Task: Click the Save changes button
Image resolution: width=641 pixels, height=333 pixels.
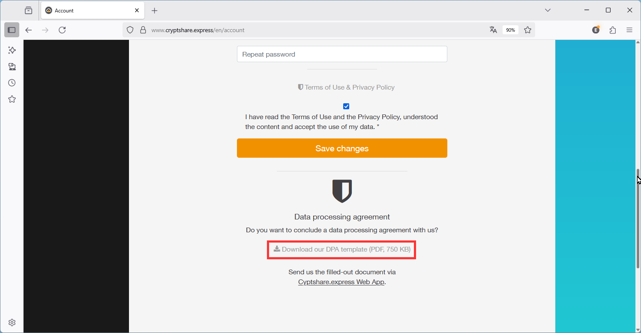Action: [x=342, y=148]
